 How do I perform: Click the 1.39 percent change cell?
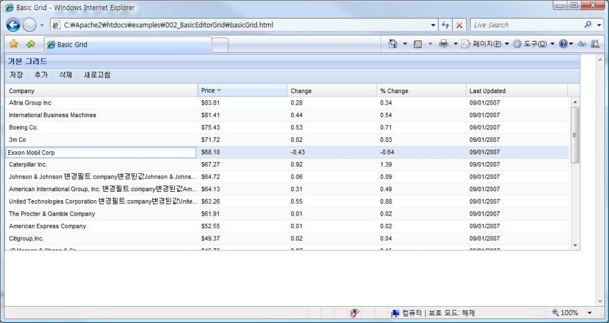click(x=421, y=164)
